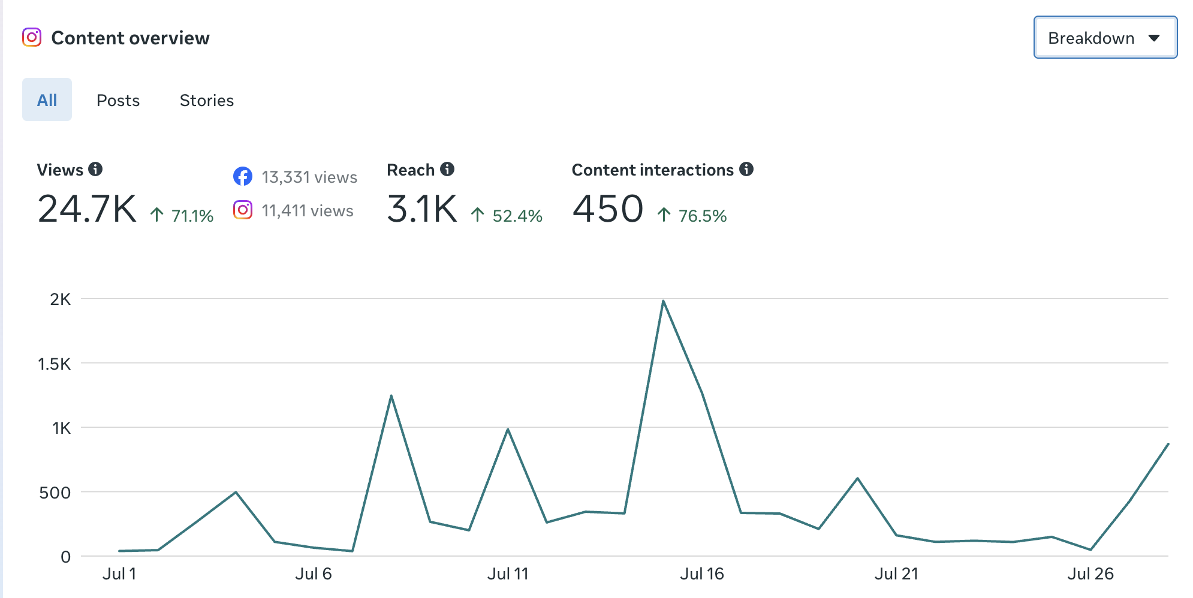The height and width of the screenshot is (598, 1193).
Task: Click the Facebook icon next to 13,331 views
Action: click(243, 177)
